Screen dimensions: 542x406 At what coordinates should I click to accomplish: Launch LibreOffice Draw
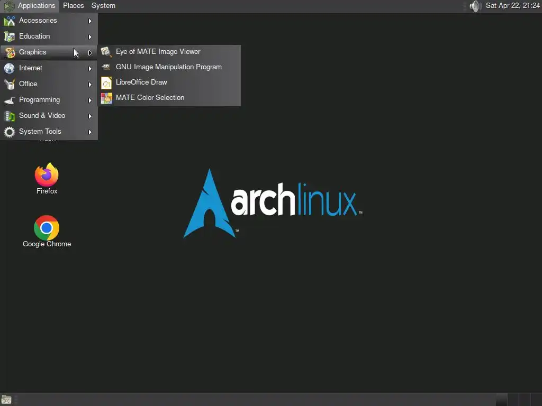[x=169, y=83]
